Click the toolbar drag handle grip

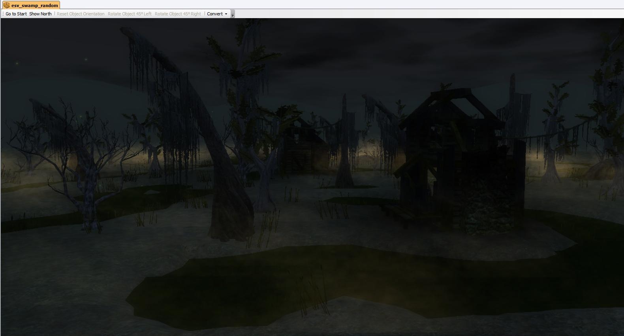[3, 14]
